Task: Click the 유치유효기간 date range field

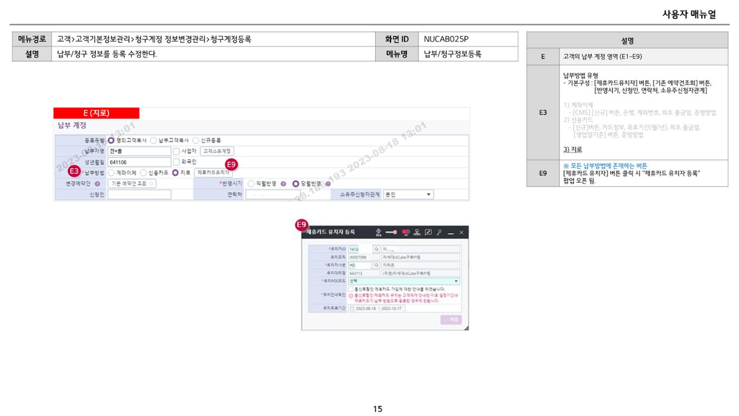Action: coord(377,309)
